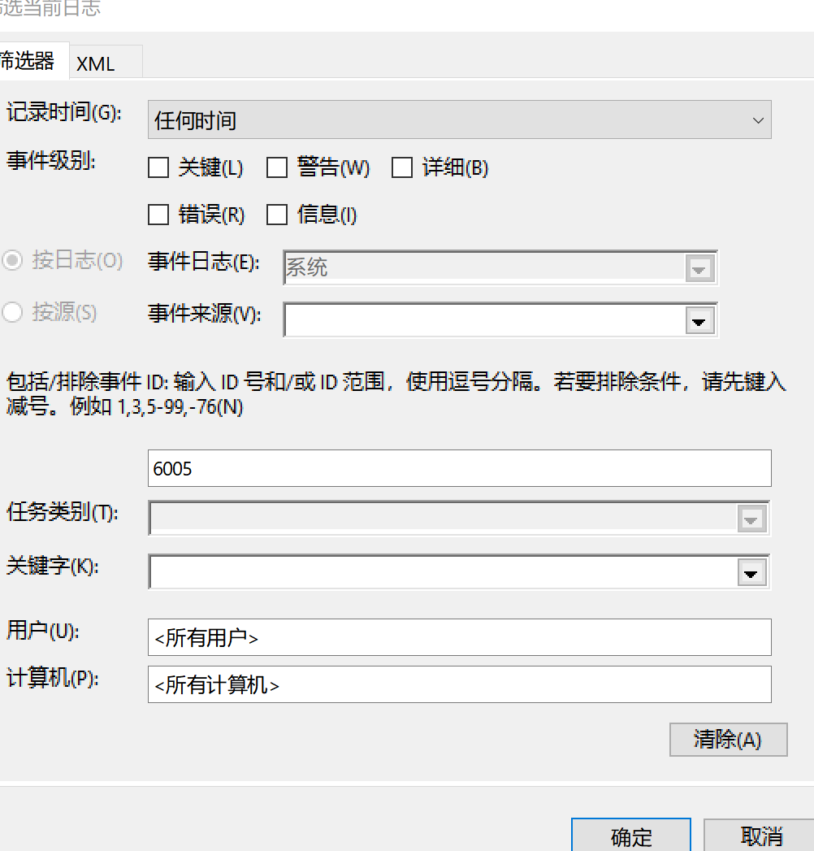Check the 警告(W) event level
814x851 pixels.
(278, 168)
